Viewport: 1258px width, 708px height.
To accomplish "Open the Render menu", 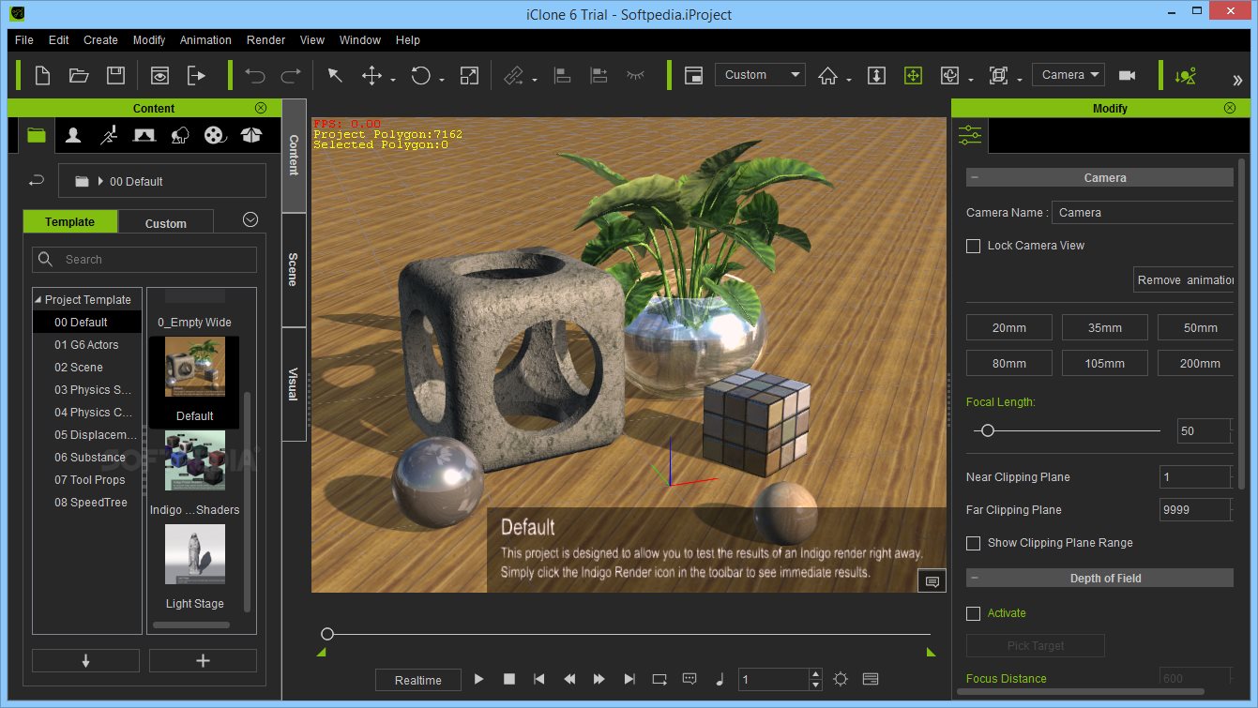I will (266, 40).
